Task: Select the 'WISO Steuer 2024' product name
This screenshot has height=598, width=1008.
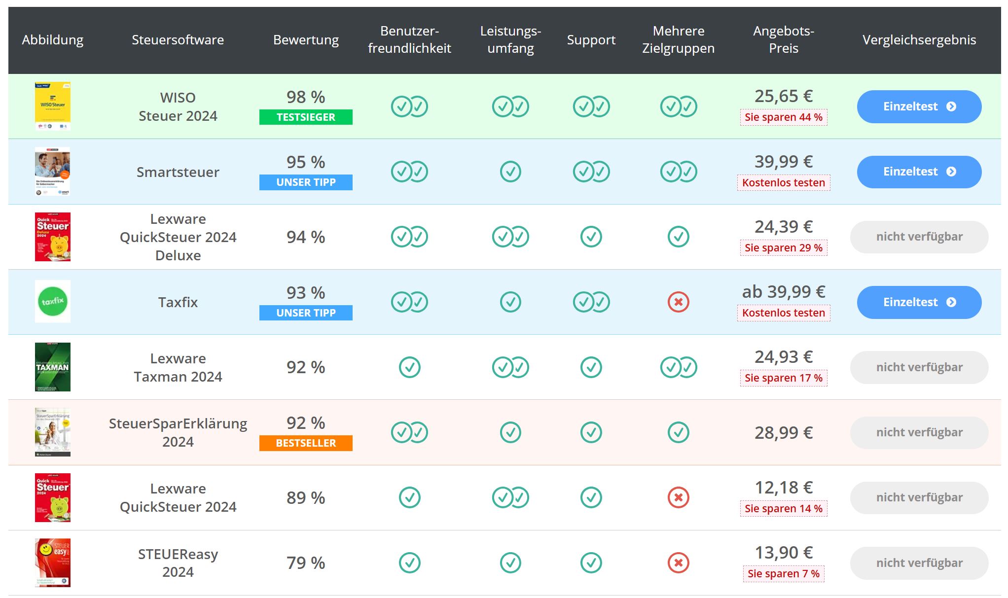Action: (178, 106)
